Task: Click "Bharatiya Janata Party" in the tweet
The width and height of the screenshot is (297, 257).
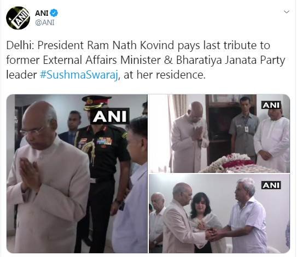Action: tap(231, 60)
